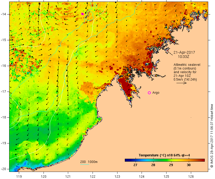Click the '200 1000m' bathymetry legend label
The width and height of the screenshot is (215, 179).
(89, 162)
